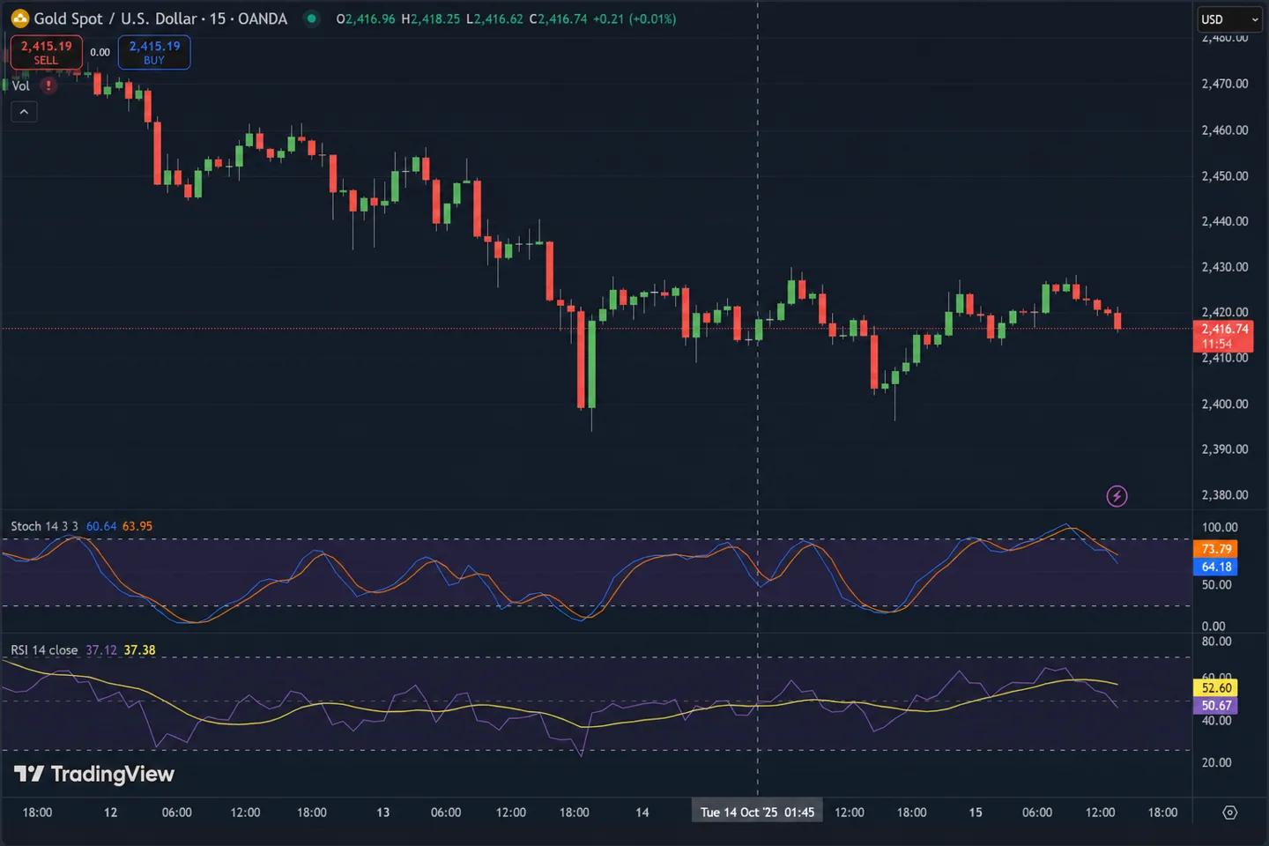Click the Gold Spot symbol logo icon

pos(19,19)
